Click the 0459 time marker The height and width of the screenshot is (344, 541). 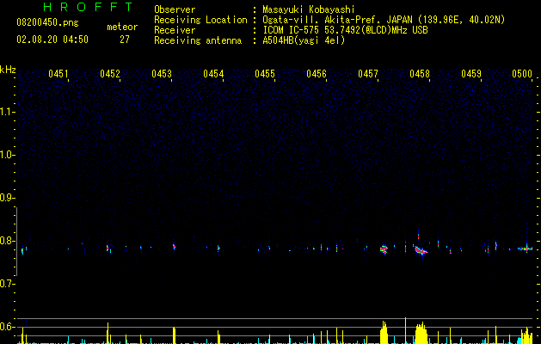pyautogui.click(x=471, y=74)
